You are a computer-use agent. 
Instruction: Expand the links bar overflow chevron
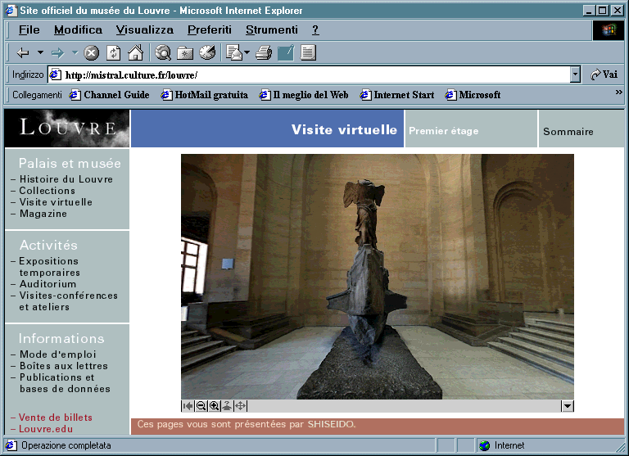(x=619, y=93)
